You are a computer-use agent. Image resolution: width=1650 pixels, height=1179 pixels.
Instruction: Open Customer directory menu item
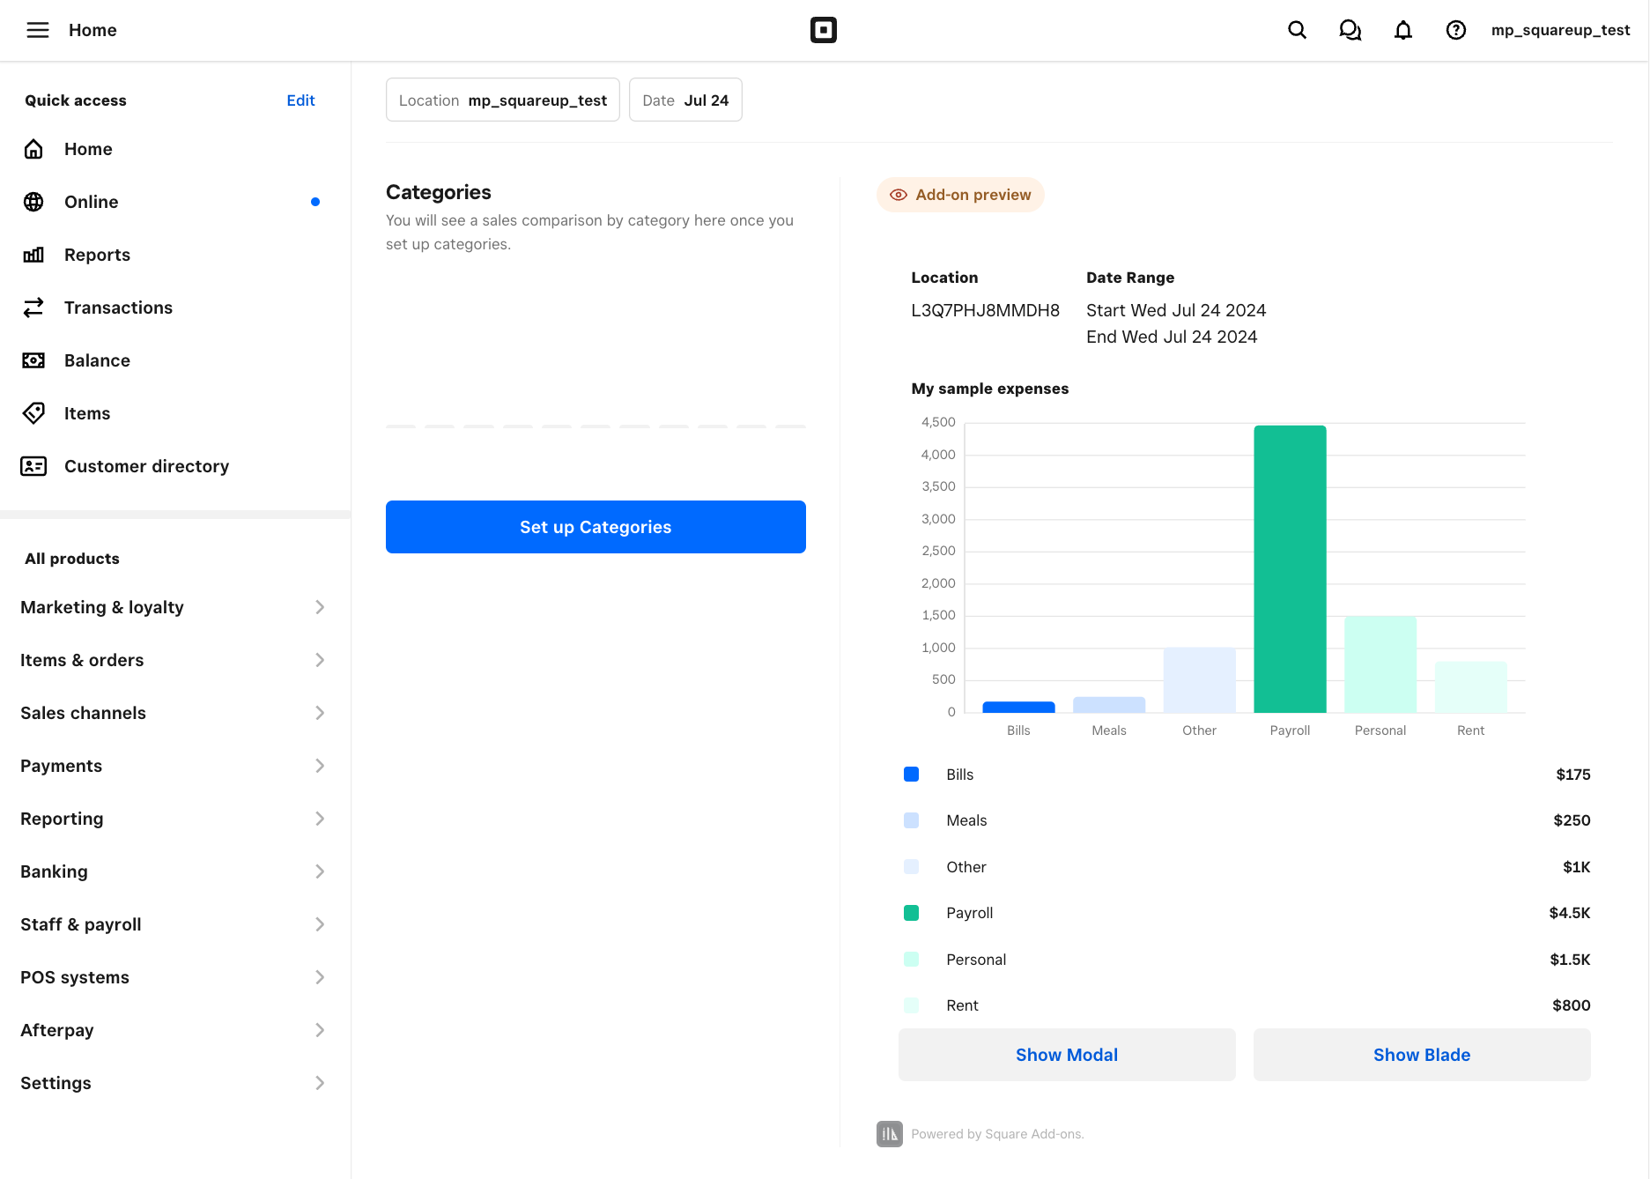pyautogui.click(x=146, y=466)
